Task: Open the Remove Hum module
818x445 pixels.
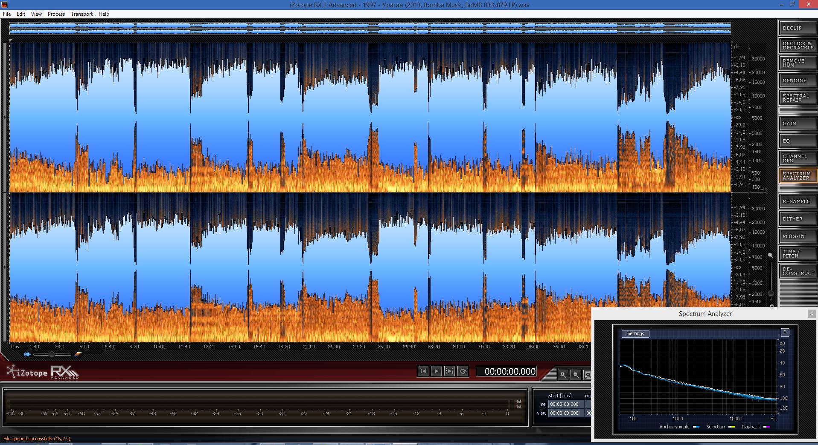Action: (x=798, y=63)
